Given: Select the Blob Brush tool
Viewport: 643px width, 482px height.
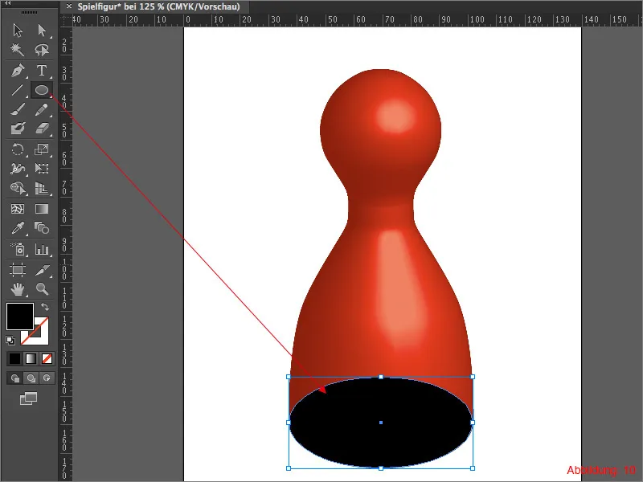Looking at the screenshot, I should click(x=18, y=129).
